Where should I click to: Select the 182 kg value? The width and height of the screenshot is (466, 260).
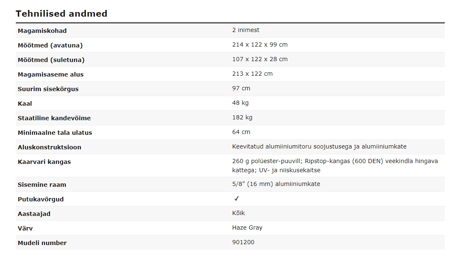click(242, 117)
